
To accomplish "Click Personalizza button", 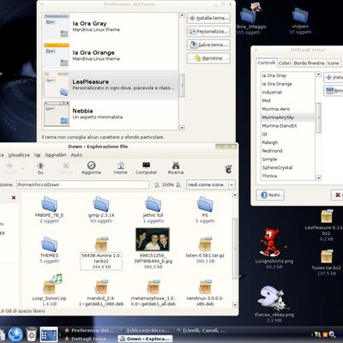I will 208,31.
